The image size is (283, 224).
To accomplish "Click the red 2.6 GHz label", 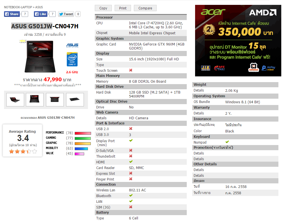I will (x=72, y=72).
